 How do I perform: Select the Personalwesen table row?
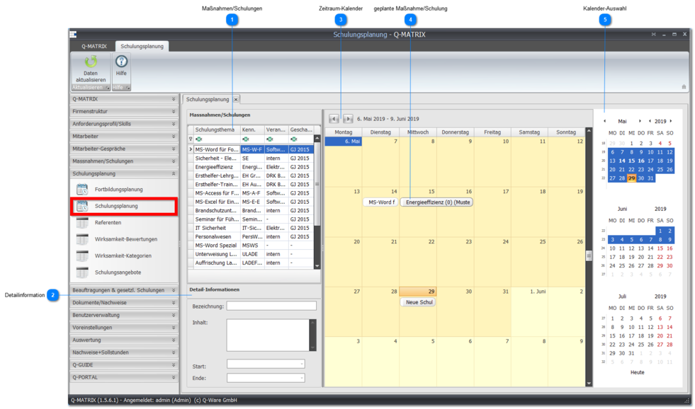(254, 237)
